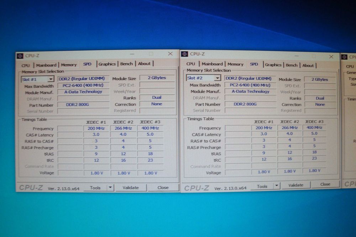Image resolution: width=356 pixels, height=237 pixels.
Task: Open Bench tab in Slot #1 window
Action: click(x=126, y=64)
